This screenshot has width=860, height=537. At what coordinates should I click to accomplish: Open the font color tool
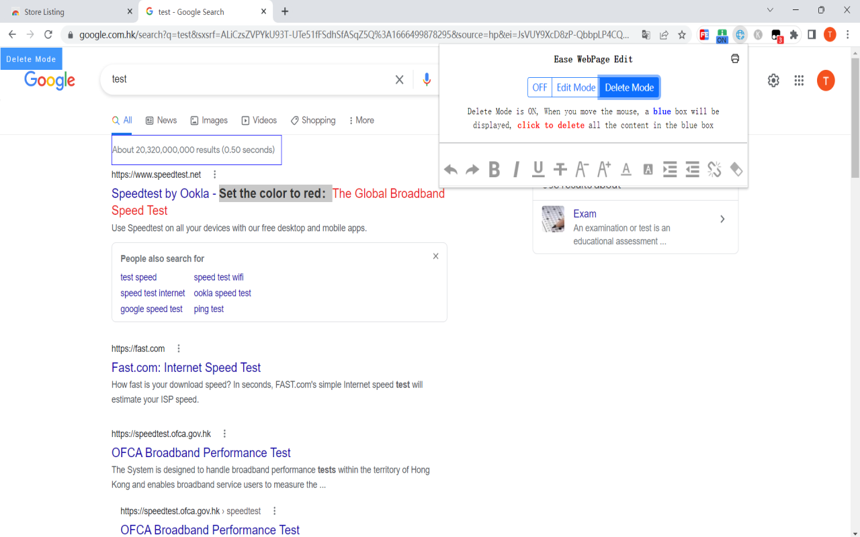(x=626, y=170)
